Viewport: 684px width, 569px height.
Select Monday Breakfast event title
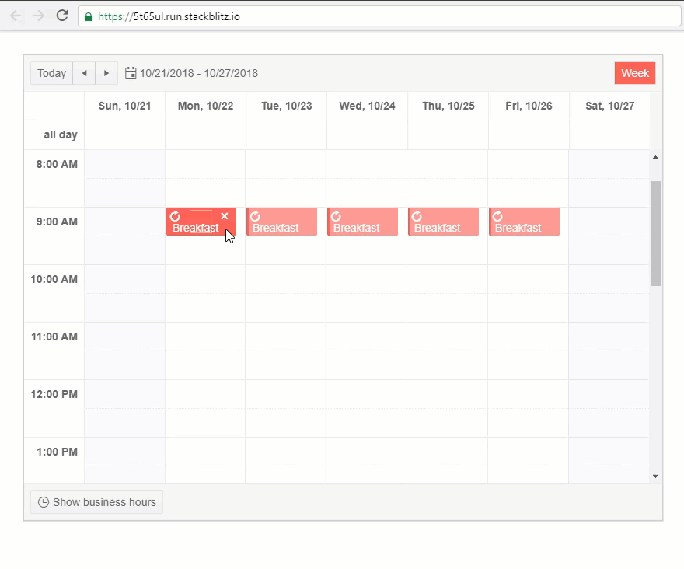(x=195, y=228)
